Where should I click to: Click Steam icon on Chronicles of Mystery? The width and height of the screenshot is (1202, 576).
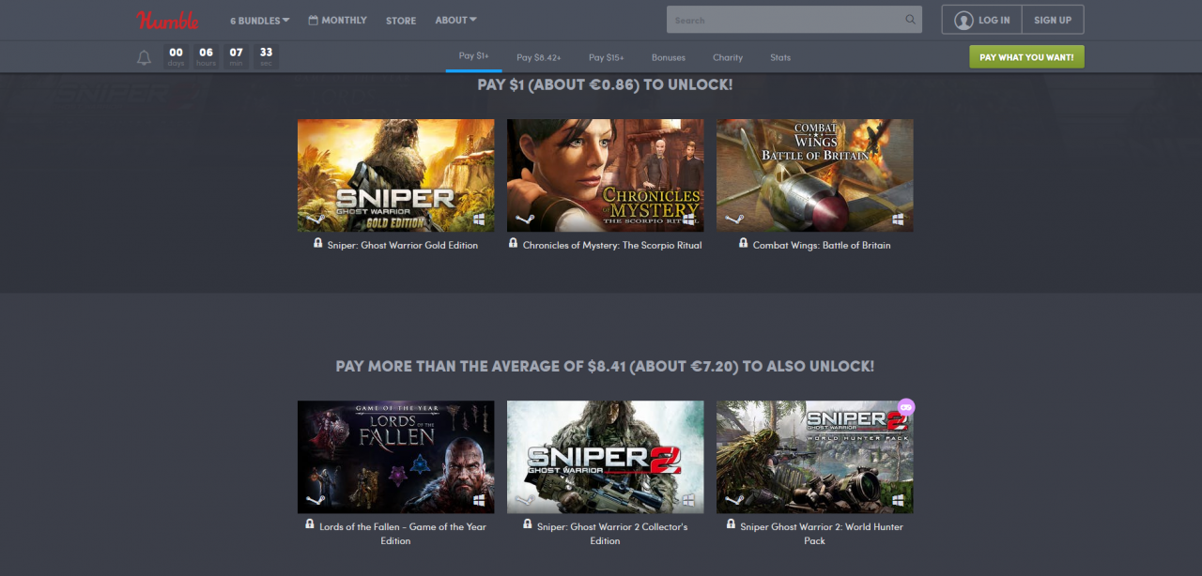[525, 220]
